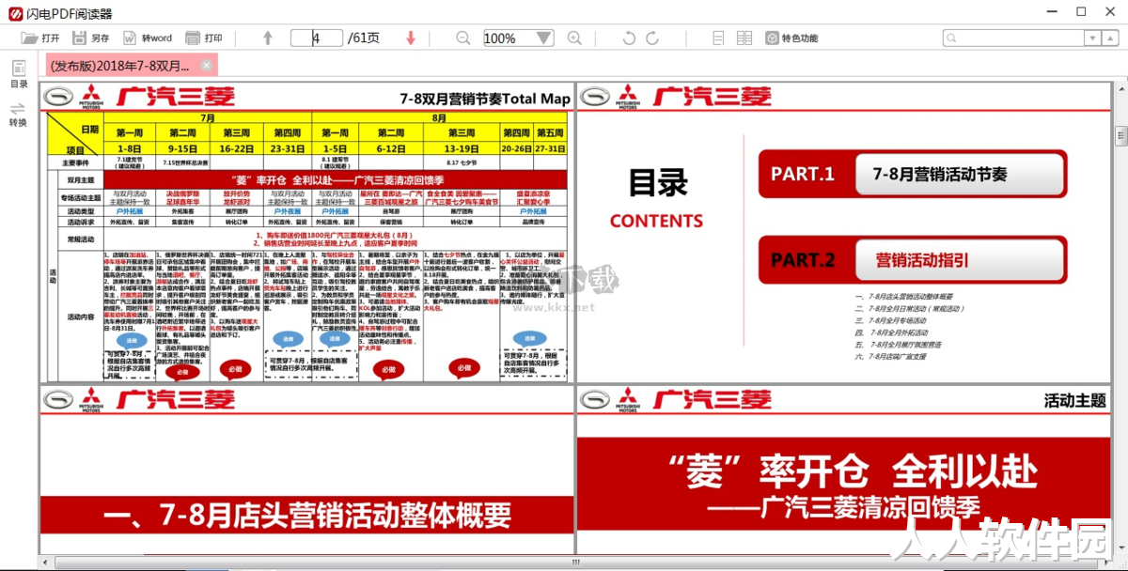Click the search box in toolbar
The width and height of the screenshot is (1128, 571).
tap(1012, 39)
